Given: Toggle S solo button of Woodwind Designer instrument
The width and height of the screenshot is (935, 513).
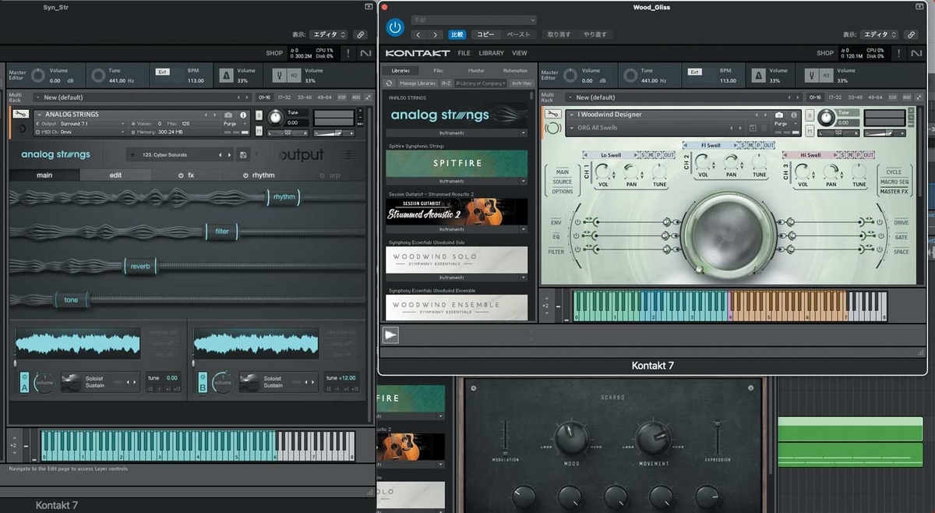Looking at the screenshot, I should pos(810,115).
